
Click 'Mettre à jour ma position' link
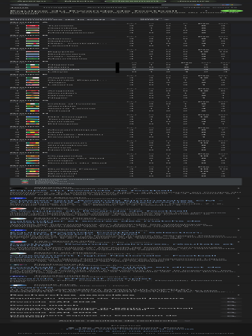tap(126, 331)
